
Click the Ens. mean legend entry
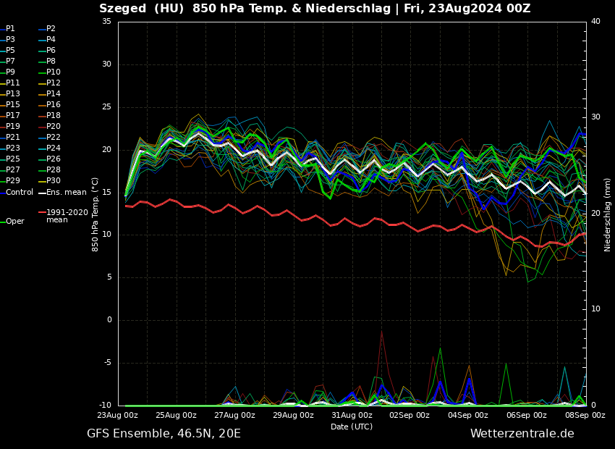tap(62, 193)
